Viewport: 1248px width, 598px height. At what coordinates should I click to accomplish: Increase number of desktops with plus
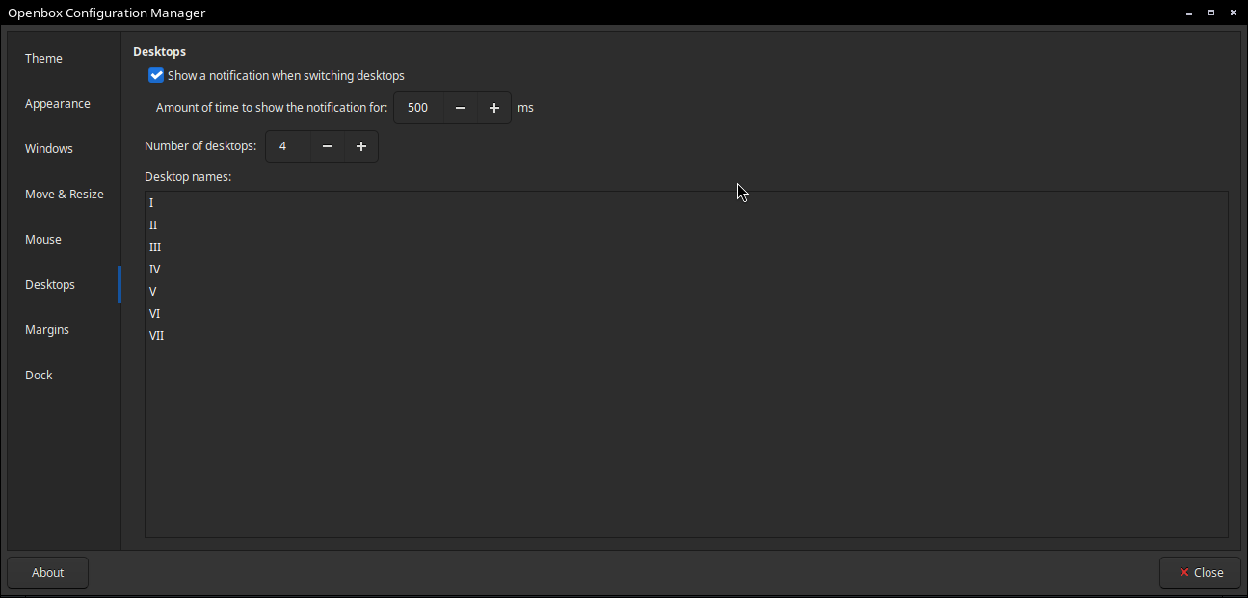(x=361, y=146)
